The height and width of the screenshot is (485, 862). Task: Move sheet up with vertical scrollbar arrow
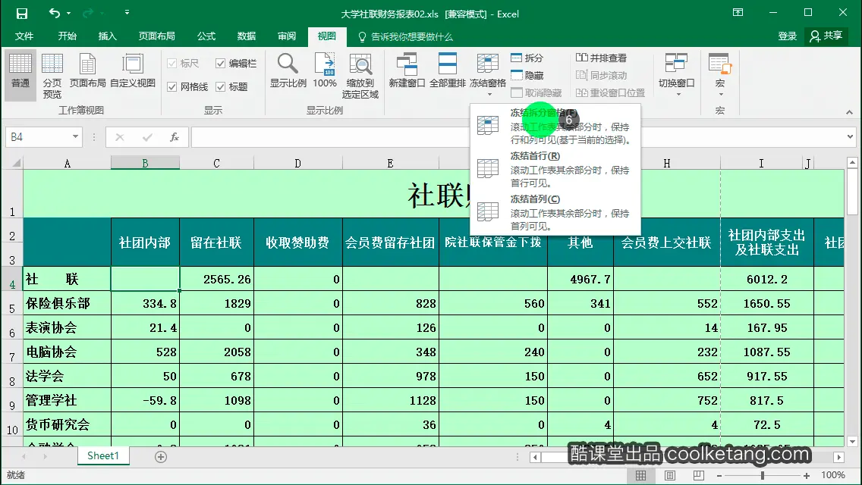(x=852, y=163)
